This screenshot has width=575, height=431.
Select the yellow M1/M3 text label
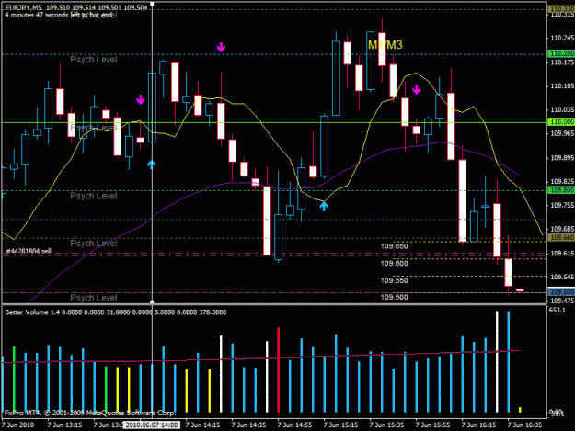(x=385, y=45)
